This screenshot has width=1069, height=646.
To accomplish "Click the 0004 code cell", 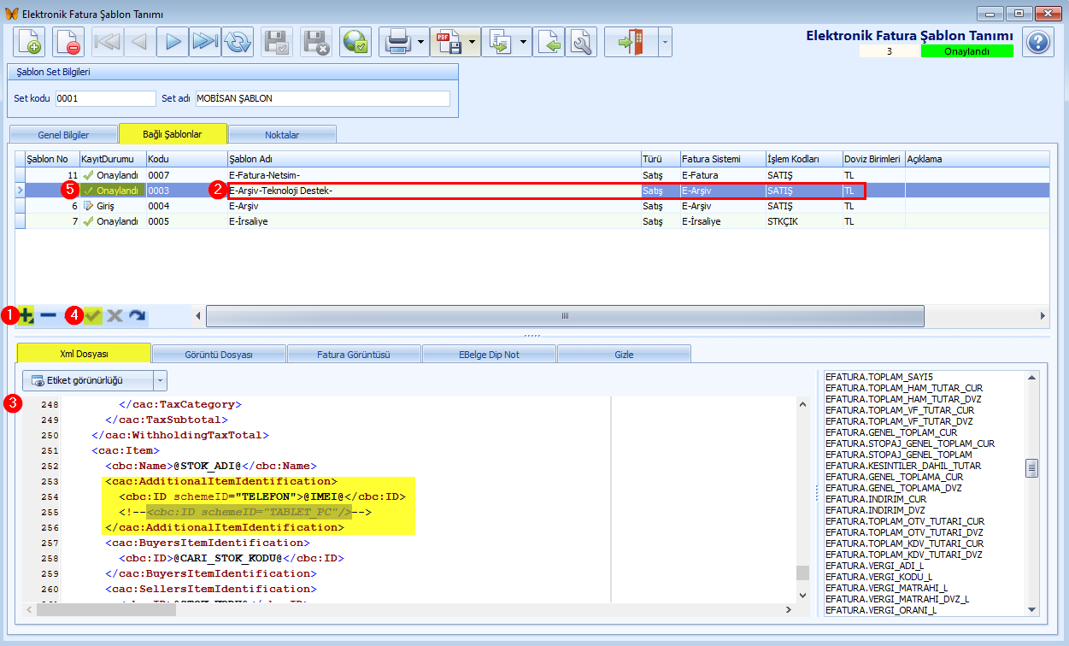I will tap(186, 206).
